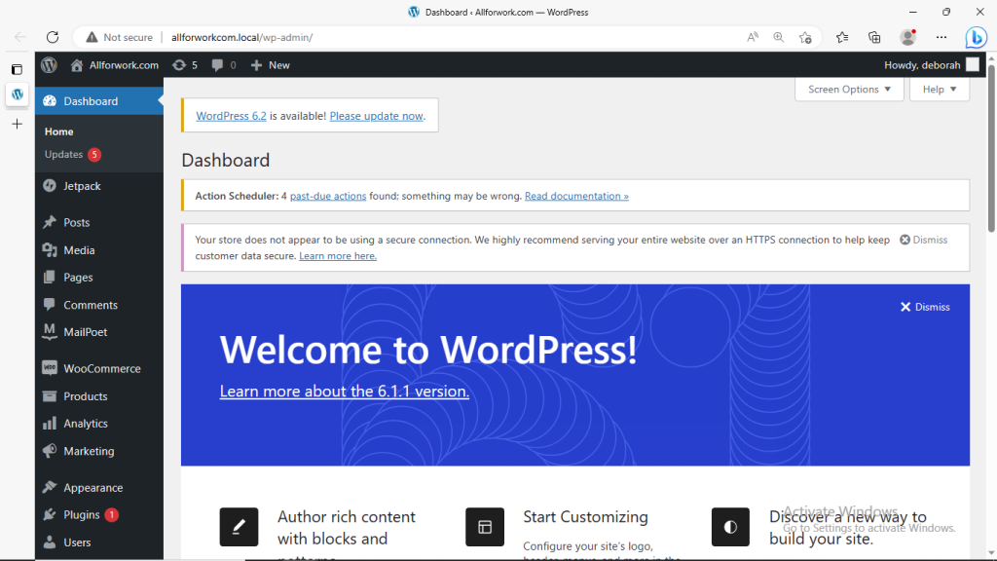Click the zoom magnifier icon in address bar

click(x=778, y=37)
